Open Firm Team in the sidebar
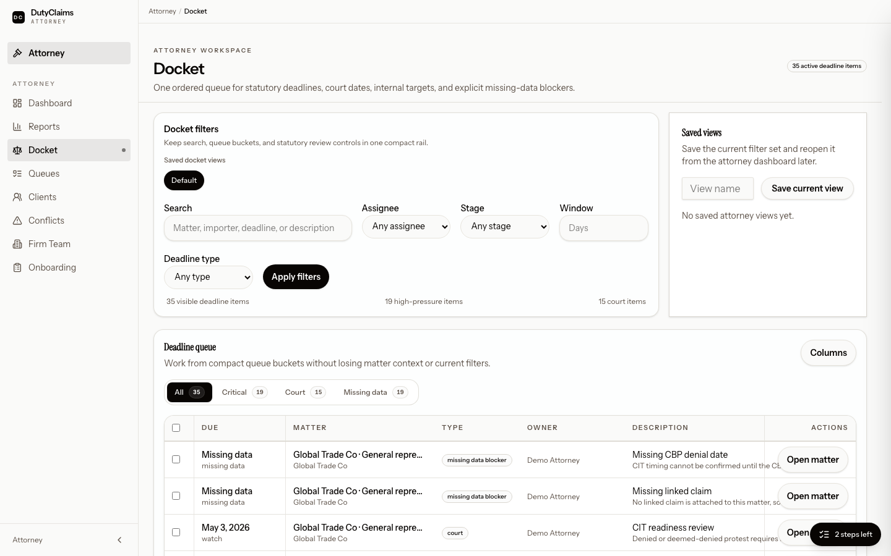The image size is (891, 556). click(69, 244)
